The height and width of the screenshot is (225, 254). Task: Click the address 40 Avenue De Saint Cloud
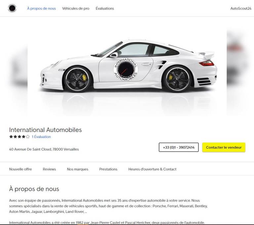pyautogui.click(x=44, y=149)
